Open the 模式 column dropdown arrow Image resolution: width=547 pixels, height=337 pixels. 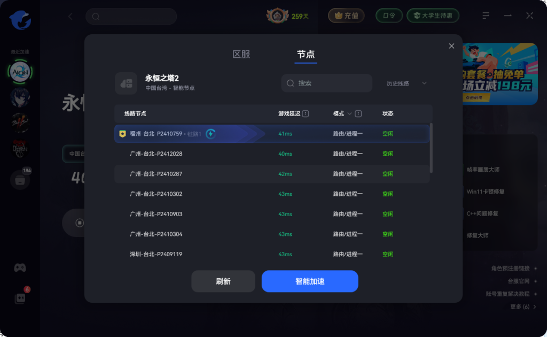[349, 113]
